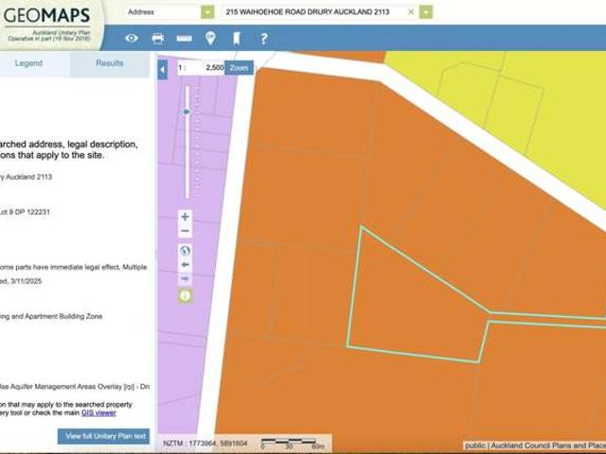Go to previous map extent arrow
Screen dimensions: 606x454
point(185,265)
